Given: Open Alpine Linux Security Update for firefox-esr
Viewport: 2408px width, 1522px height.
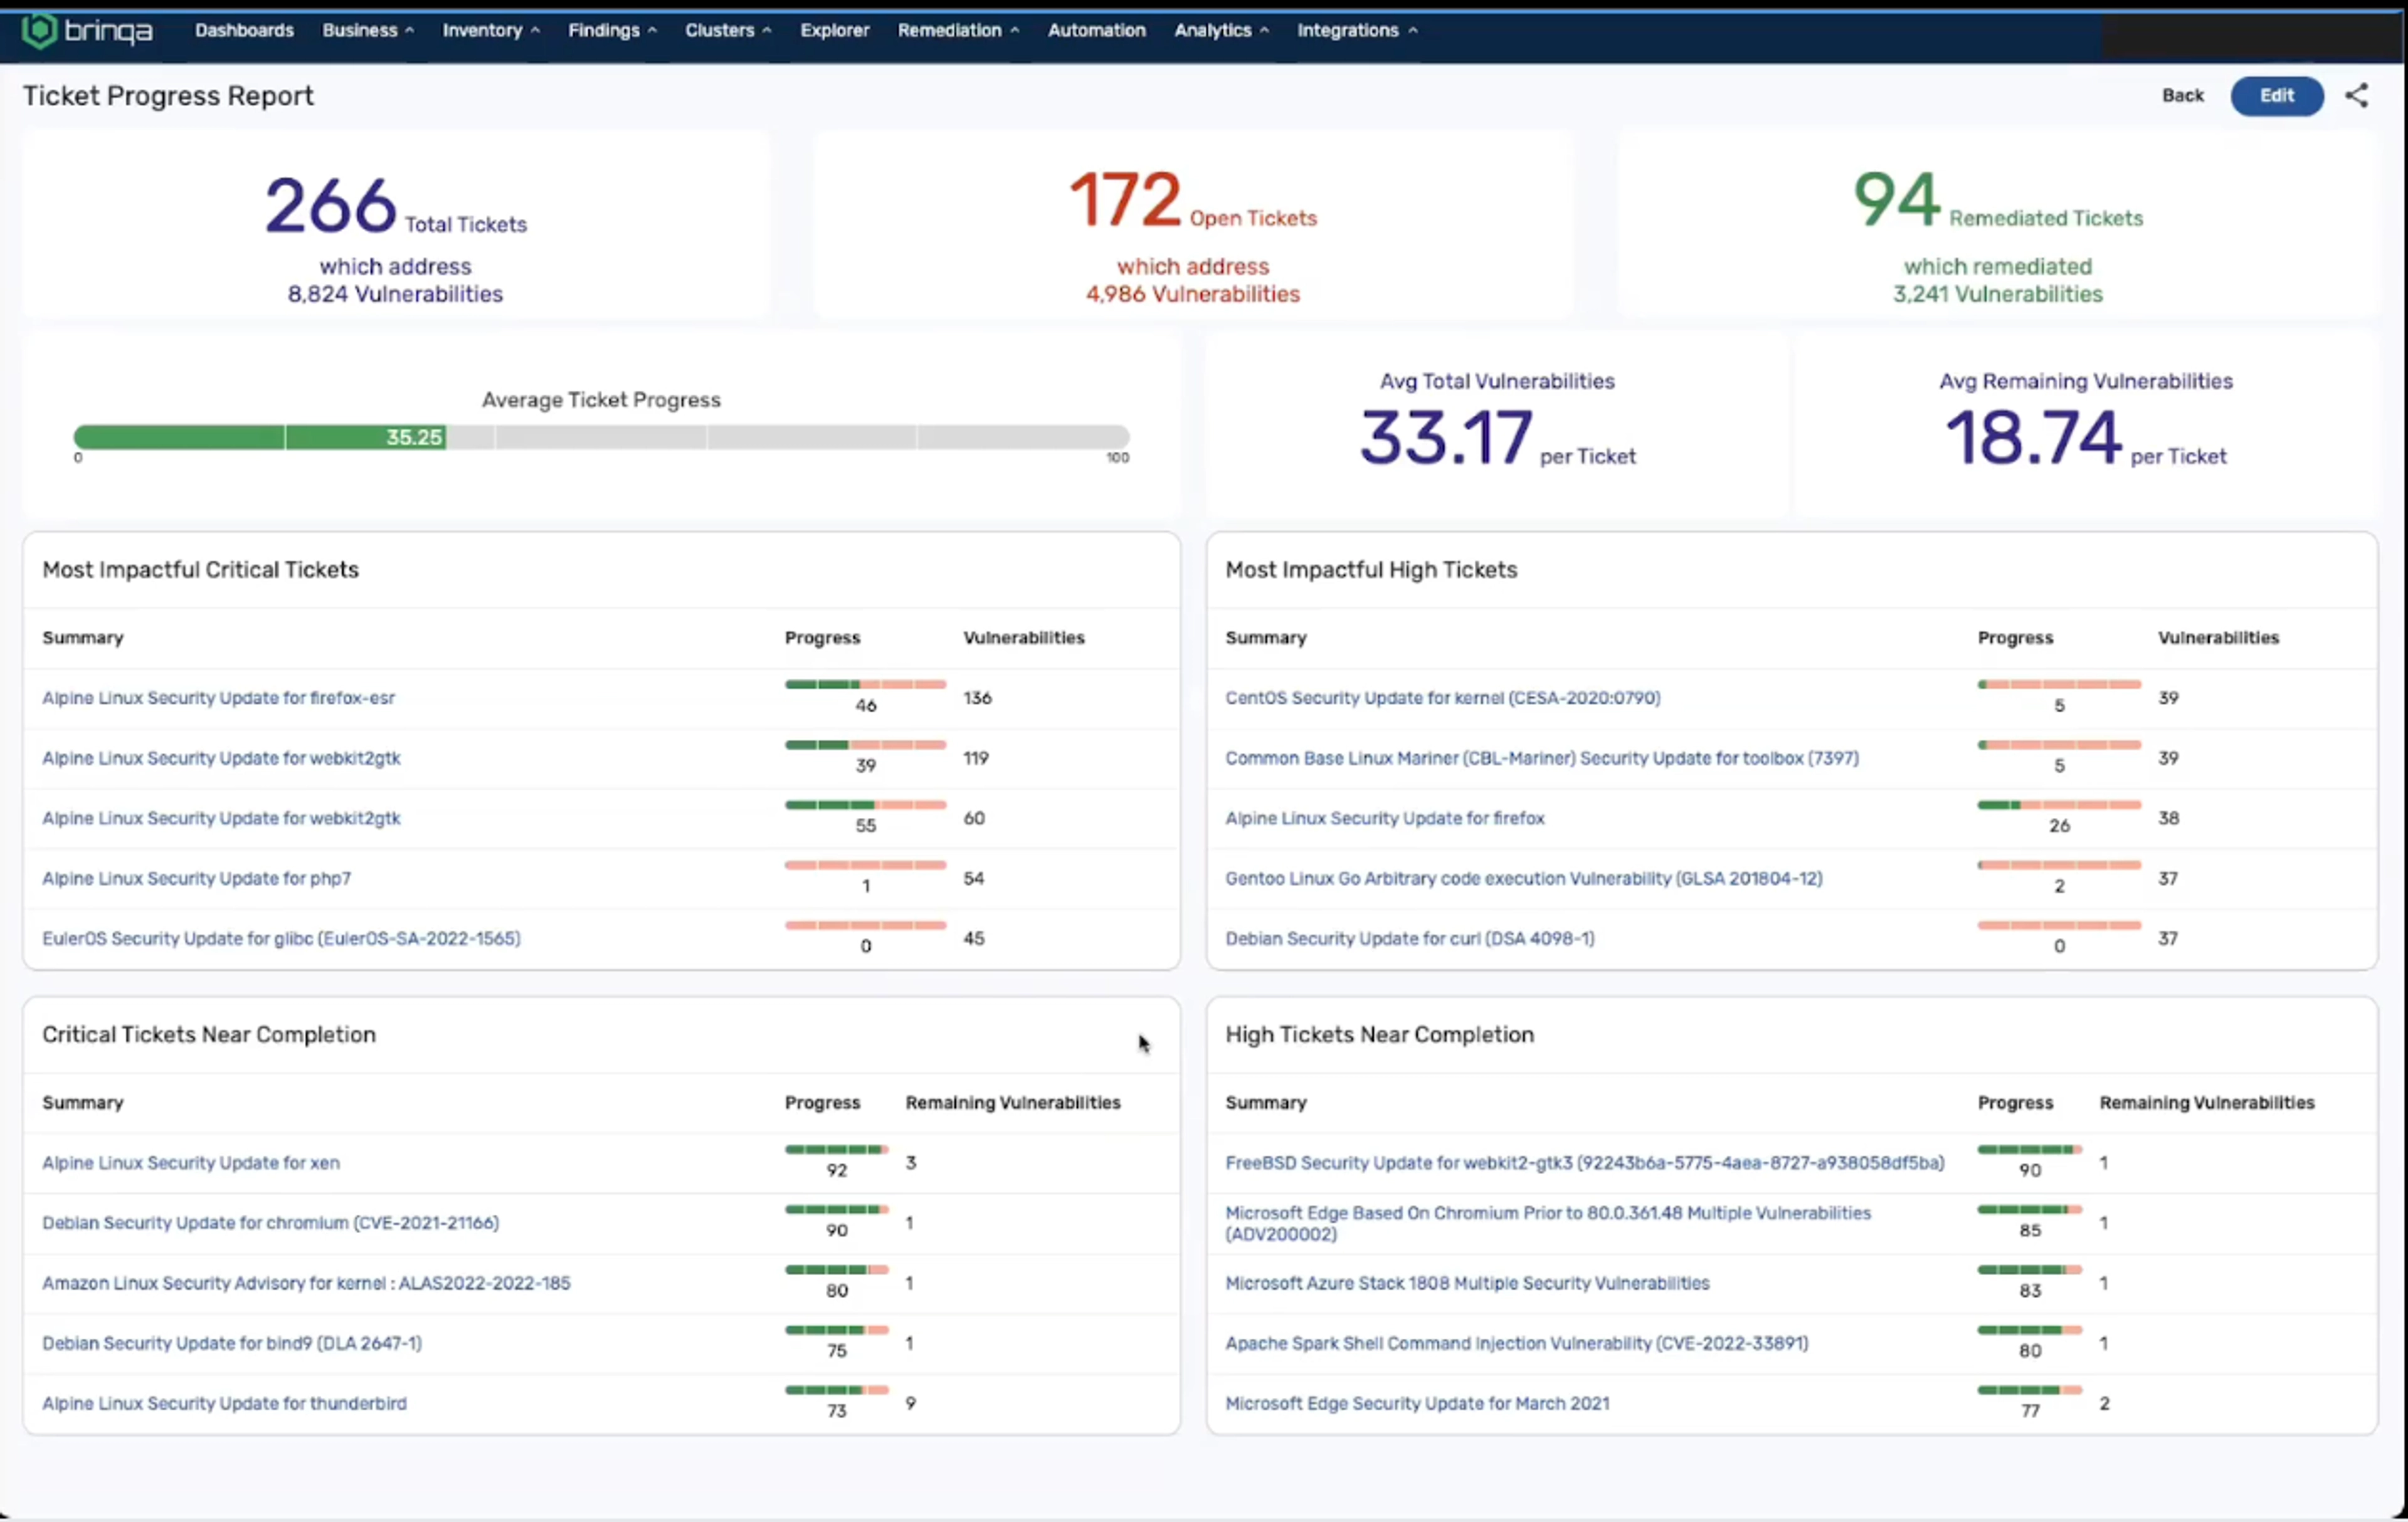Looking at the screenshot, I should 218,698.
